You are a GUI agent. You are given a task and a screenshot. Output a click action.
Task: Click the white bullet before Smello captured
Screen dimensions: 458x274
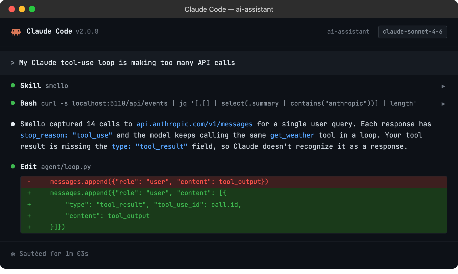[x=13, y=124]
